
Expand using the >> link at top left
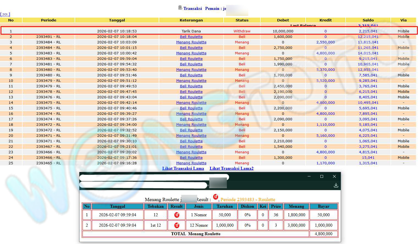(5, 14)
